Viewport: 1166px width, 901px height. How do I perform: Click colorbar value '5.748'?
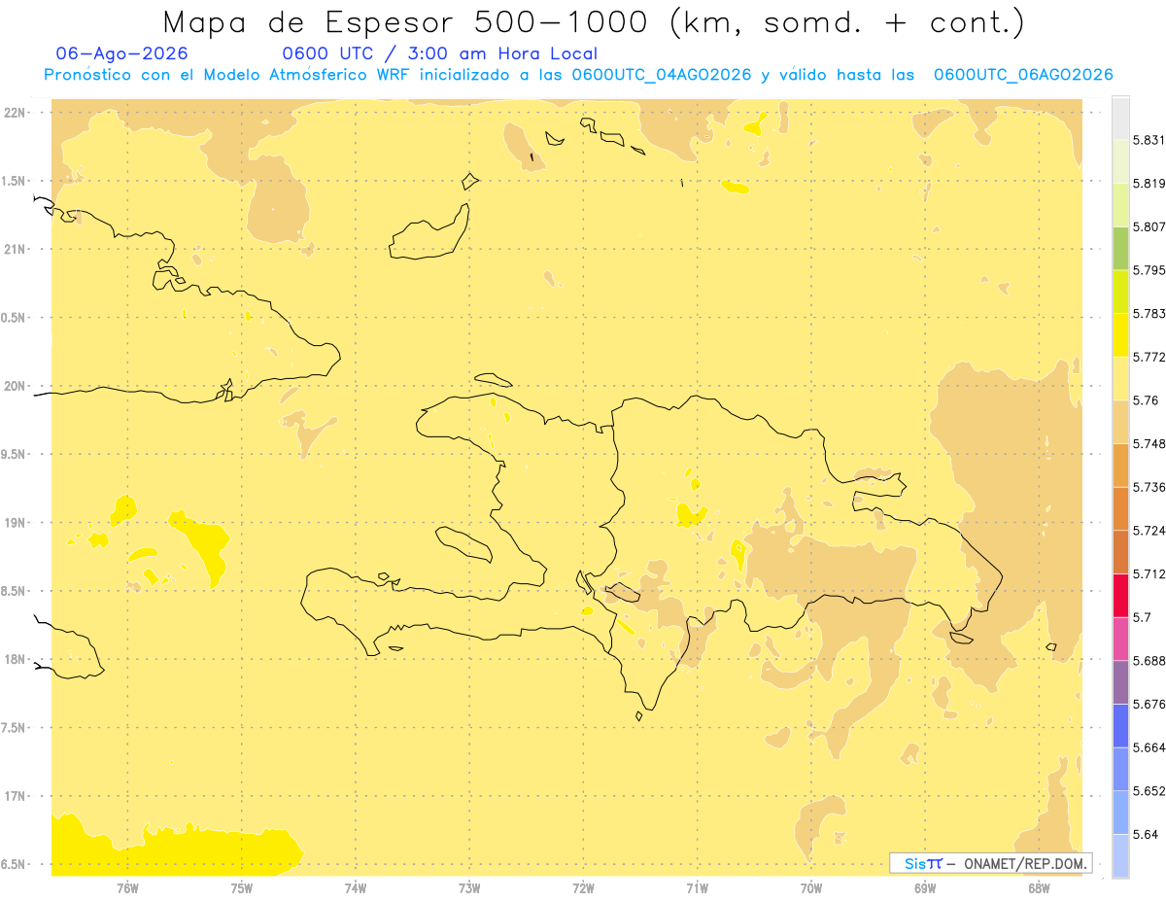(1149, 444)
